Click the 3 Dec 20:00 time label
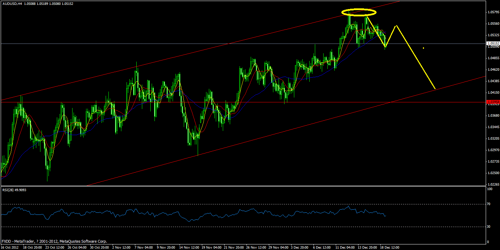 coord(300,248)
